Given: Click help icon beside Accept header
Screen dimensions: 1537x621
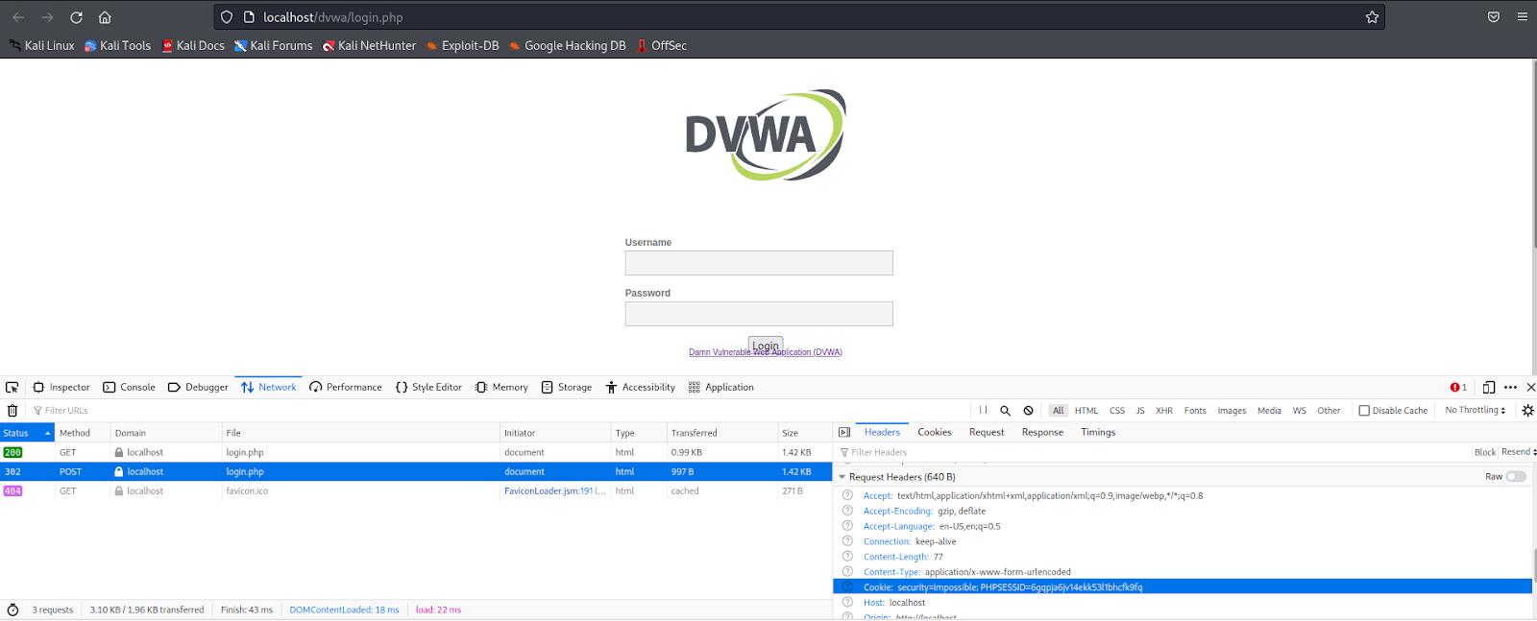Looking at the screenshot, I should click(x=847, y=496).
